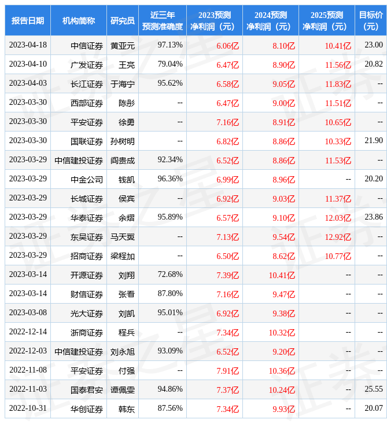Image resolution: width=387 pixels, height=423 pixels.
Task: Click institution 光大证券
Action: (87, 314)
